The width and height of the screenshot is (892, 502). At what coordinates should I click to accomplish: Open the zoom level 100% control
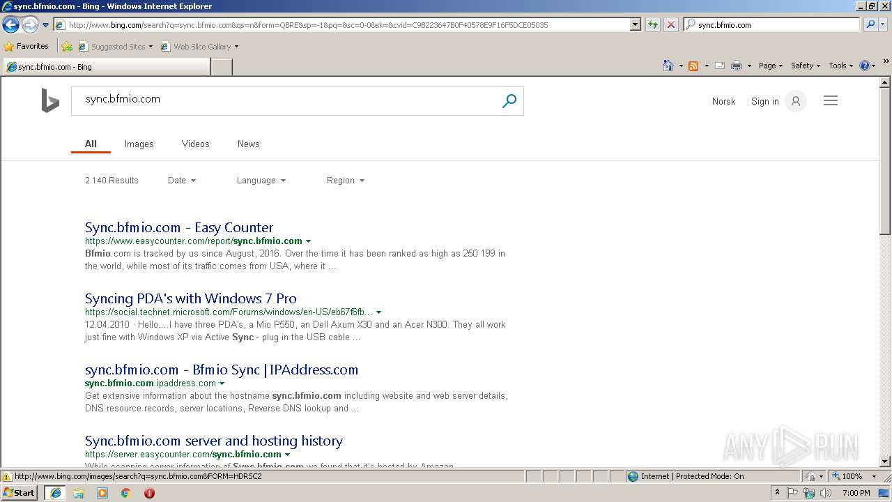pos(855,476)
